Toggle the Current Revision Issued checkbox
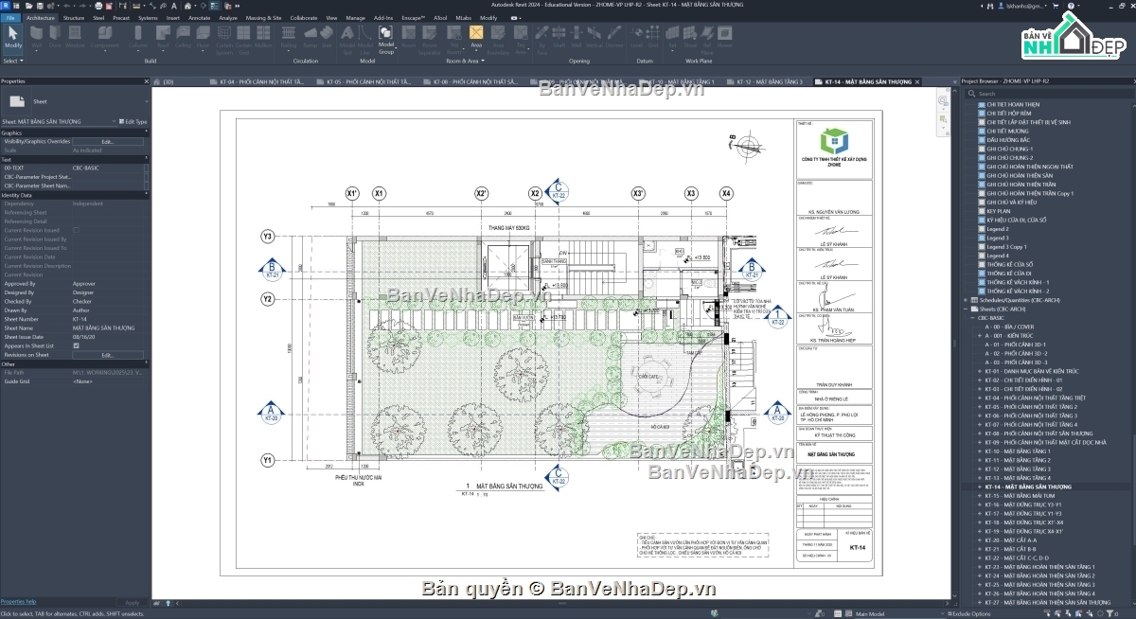 [76, 230]
